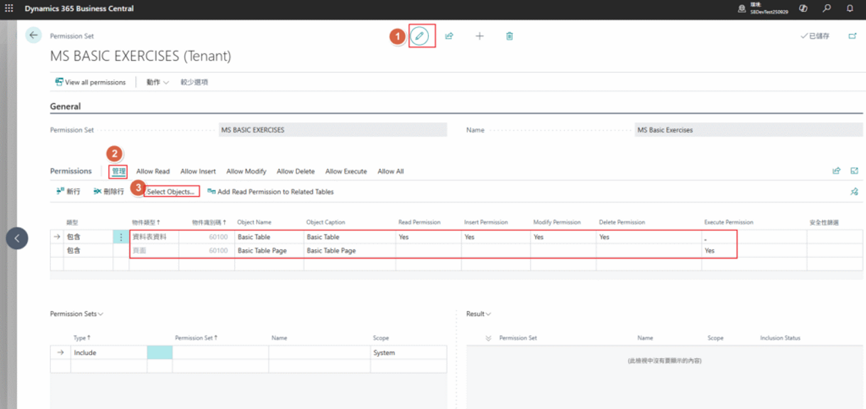Open the 管理 tab in Permissions
This screenshot has height=409, width=866.
[x=119, y=172]
